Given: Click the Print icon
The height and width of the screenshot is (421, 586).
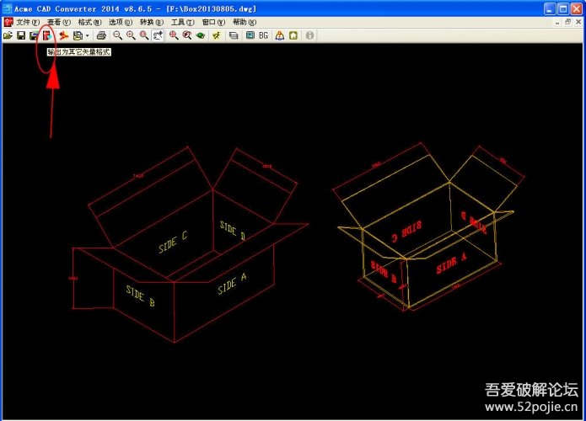Looking at the screenshot, I should click(101, 36).
